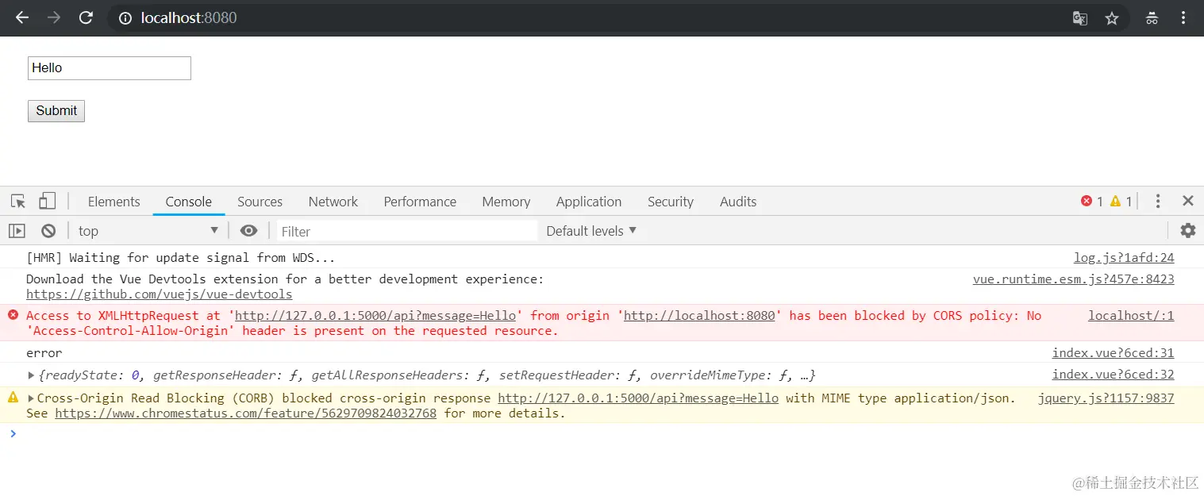The image size is (1204, 496).
Task: Click the text field containing Hello
Action: coord(110,68)
